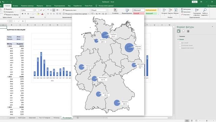Viewport: 216px width, 122px height.
Task: Apply the Плохой cell style
Action: pyautogui.click(x=139, y=14)
